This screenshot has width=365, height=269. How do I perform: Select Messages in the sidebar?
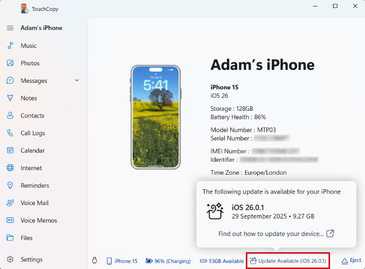tap(34, 81)
